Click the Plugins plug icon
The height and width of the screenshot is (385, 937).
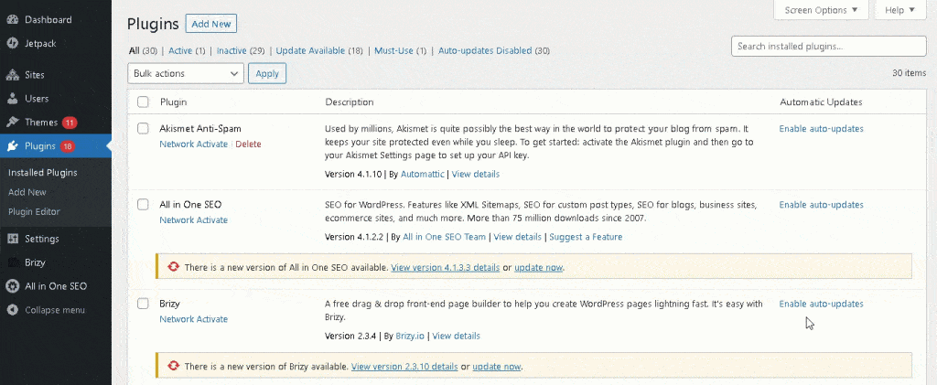(13, 146)
